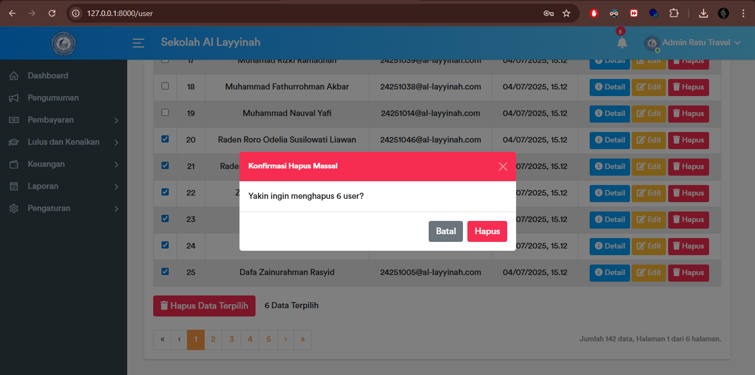
Task: Click the school logo in the sidebar header
Action: coord(63,43)
